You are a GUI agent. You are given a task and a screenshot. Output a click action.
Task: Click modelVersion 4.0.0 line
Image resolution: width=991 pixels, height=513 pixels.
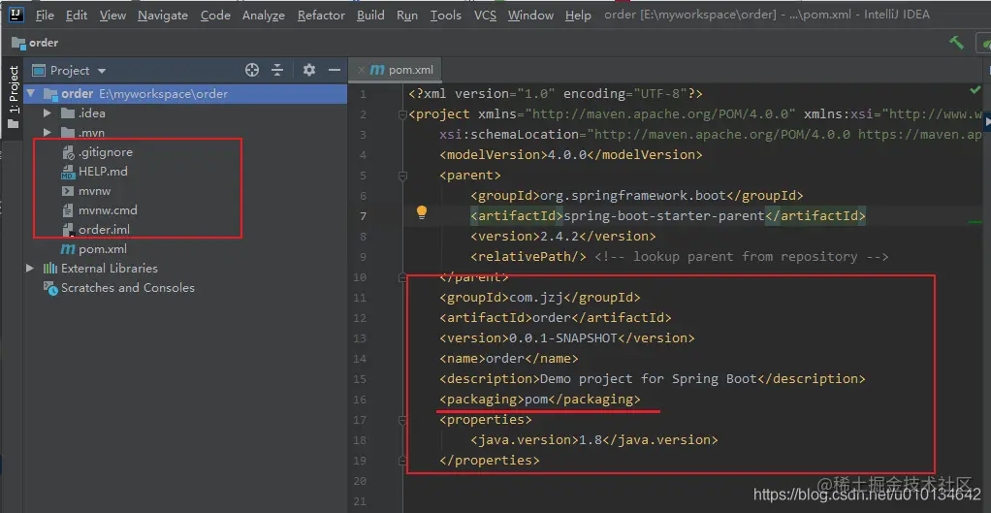tap(571, 155)
